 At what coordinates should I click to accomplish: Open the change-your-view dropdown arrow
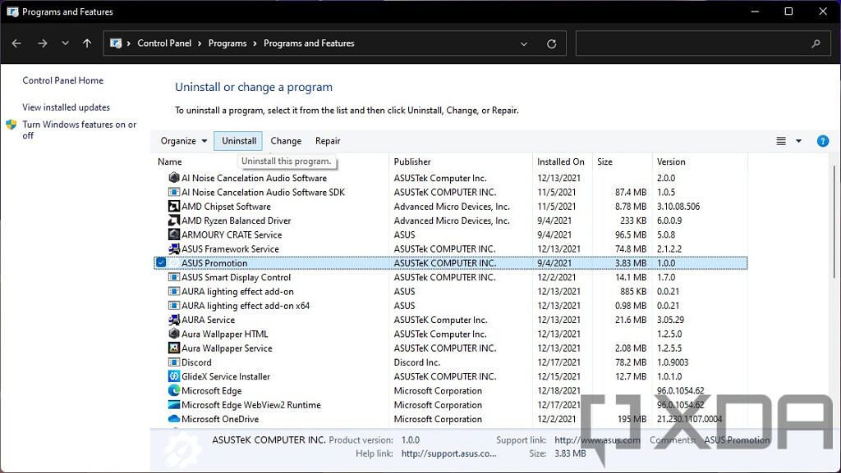click(x=797, y=140)
